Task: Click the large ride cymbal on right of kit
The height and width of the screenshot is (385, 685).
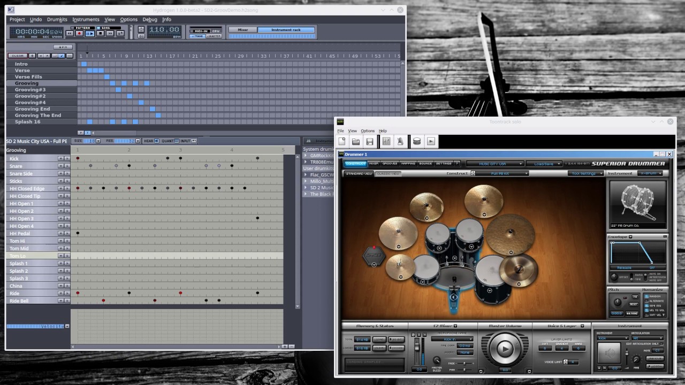Action: coord(510,234)
